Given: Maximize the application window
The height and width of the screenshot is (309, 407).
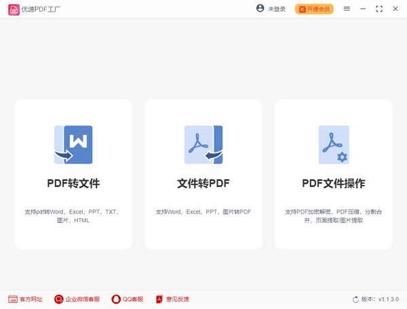Looking at the screenshot, I should tap(379, 9).
